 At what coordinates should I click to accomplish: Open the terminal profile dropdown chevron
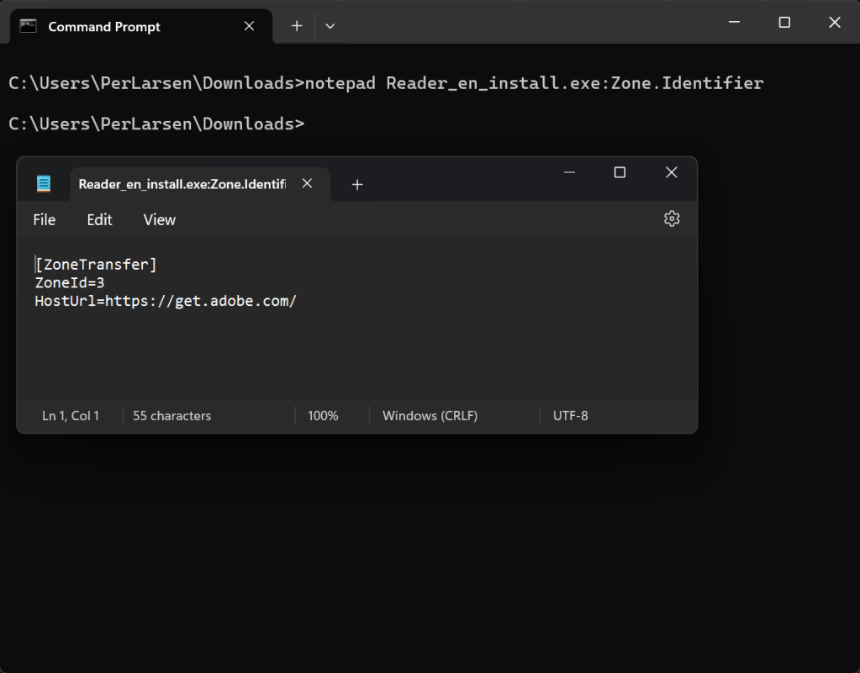click(330, 26)
